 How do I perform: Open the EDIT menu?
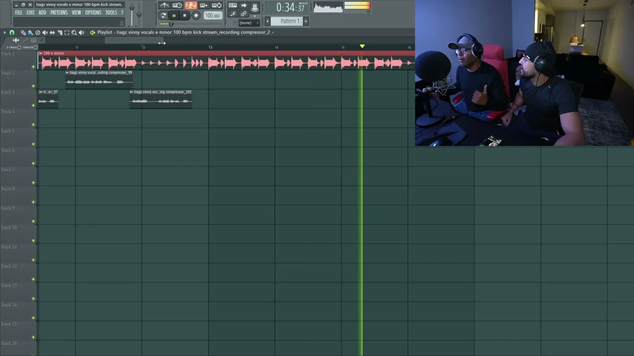[x=30, y=12]
